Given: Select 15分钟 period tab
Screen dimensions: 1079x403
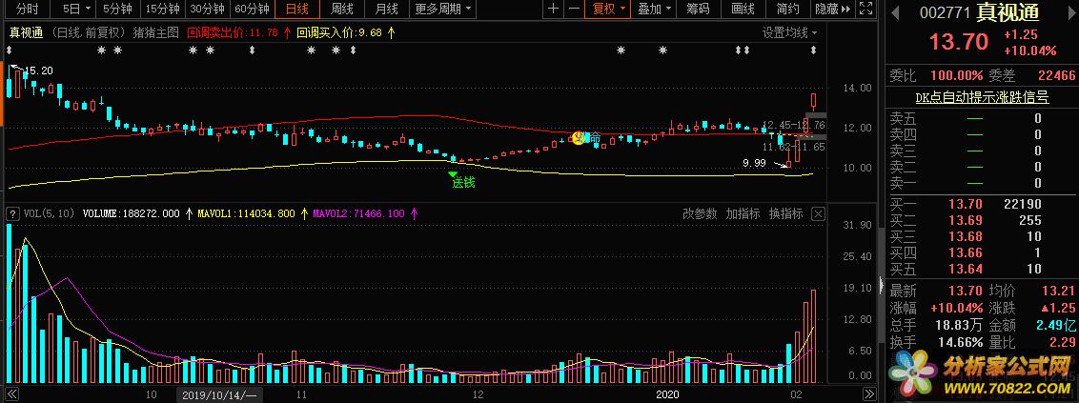Looking at the screenshot, I should tap(163, 9).
